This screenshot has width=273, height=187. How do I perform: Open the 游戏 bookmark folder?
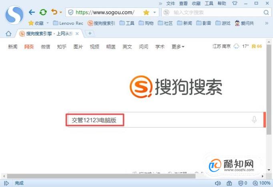tap(223, 23)
